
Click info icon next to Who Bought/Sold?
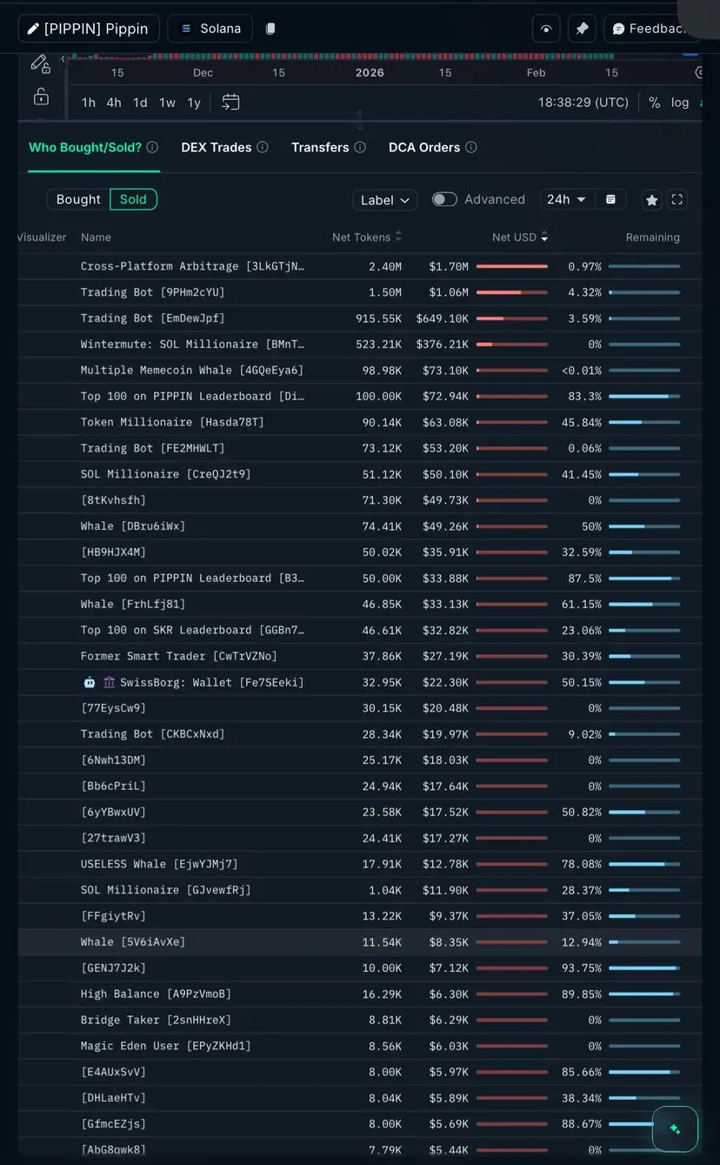[x=152, y=147]
